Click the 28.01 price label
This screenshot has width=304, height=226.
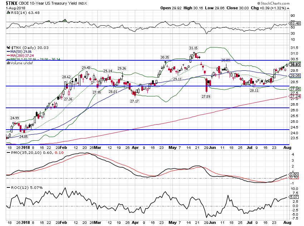113,91
